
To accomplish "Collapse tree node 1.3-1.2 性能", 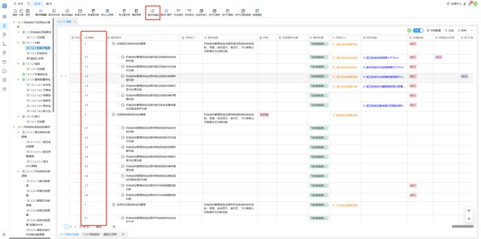I will click(19, 64).
